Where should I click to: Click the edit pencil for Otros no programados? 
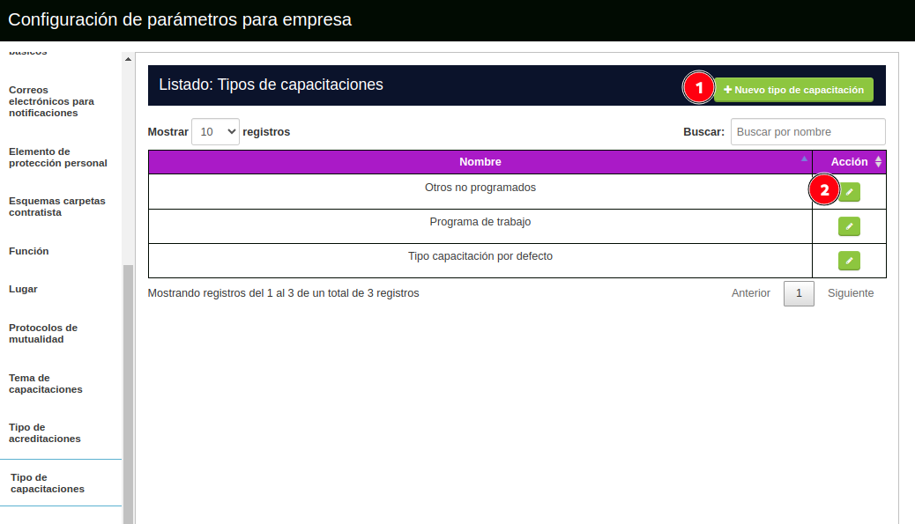[x=849, y=192]
